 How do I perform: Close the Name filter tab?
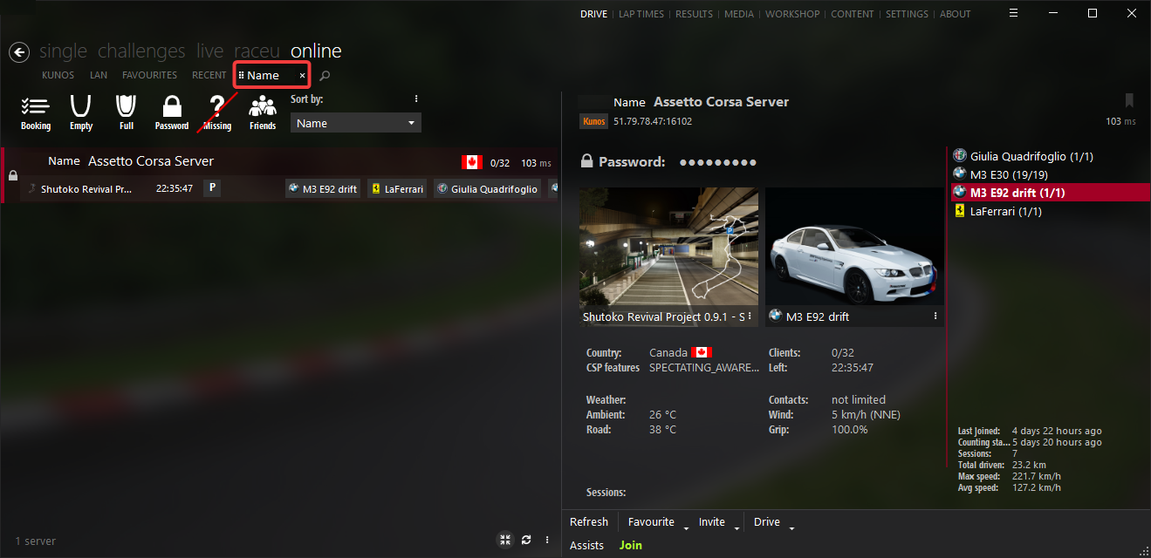(303, 76)
